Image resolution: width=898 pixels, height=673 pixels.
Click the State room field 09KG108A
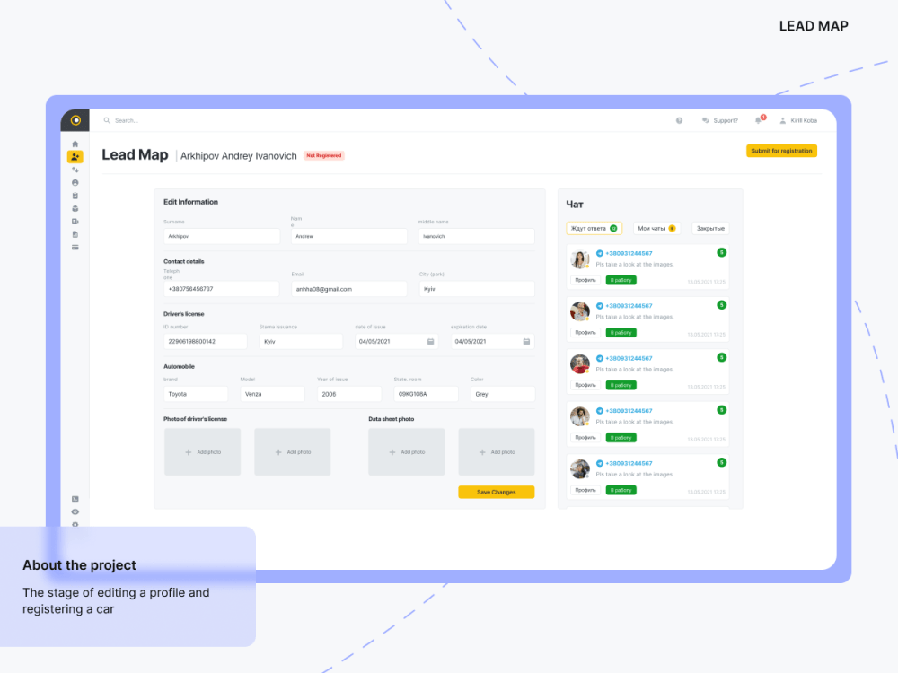click(426, 394)
